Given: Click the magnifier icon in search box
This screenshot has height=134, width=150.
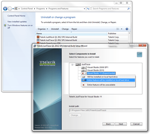Looking at the screenshot, I should [128, 9].
